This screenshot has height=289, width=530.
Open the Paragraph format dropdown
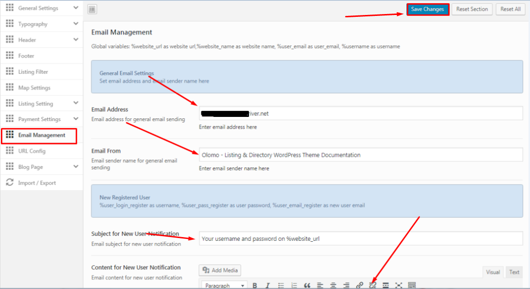tap(224, 285)
